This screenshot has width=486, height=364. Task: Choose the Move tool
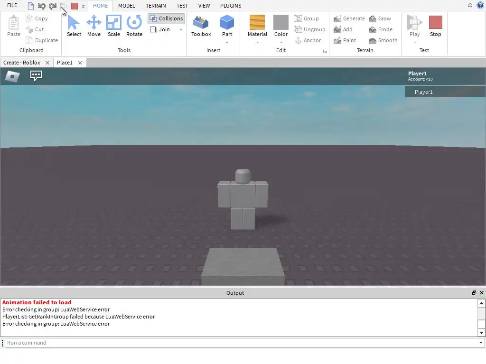tap(94, 26)
